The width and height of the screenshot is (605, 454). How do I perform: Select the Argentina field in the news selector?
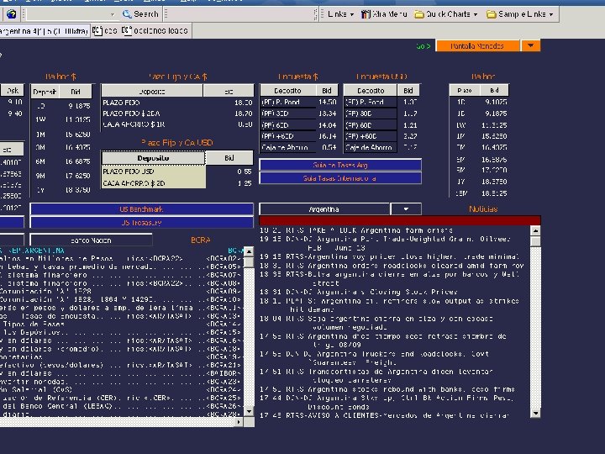[324, 209]
